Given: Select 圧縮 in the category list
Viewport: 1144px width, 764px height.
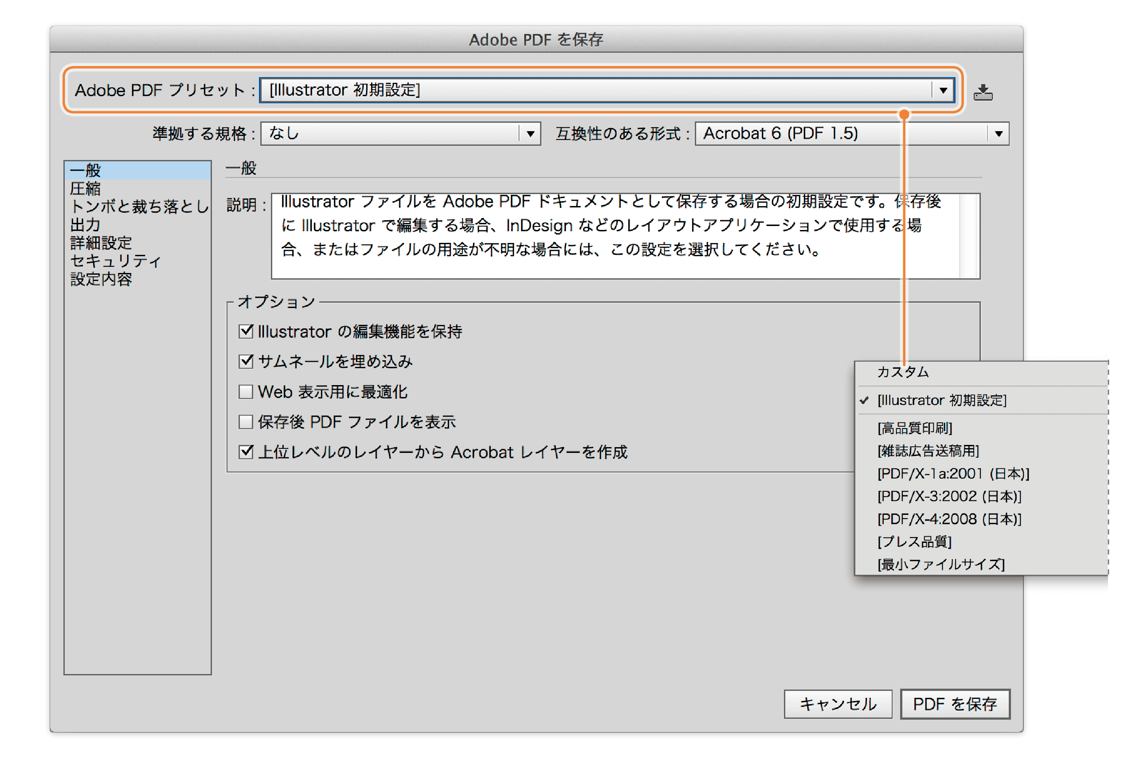Looking at the screenshot, I should (137, 188).
